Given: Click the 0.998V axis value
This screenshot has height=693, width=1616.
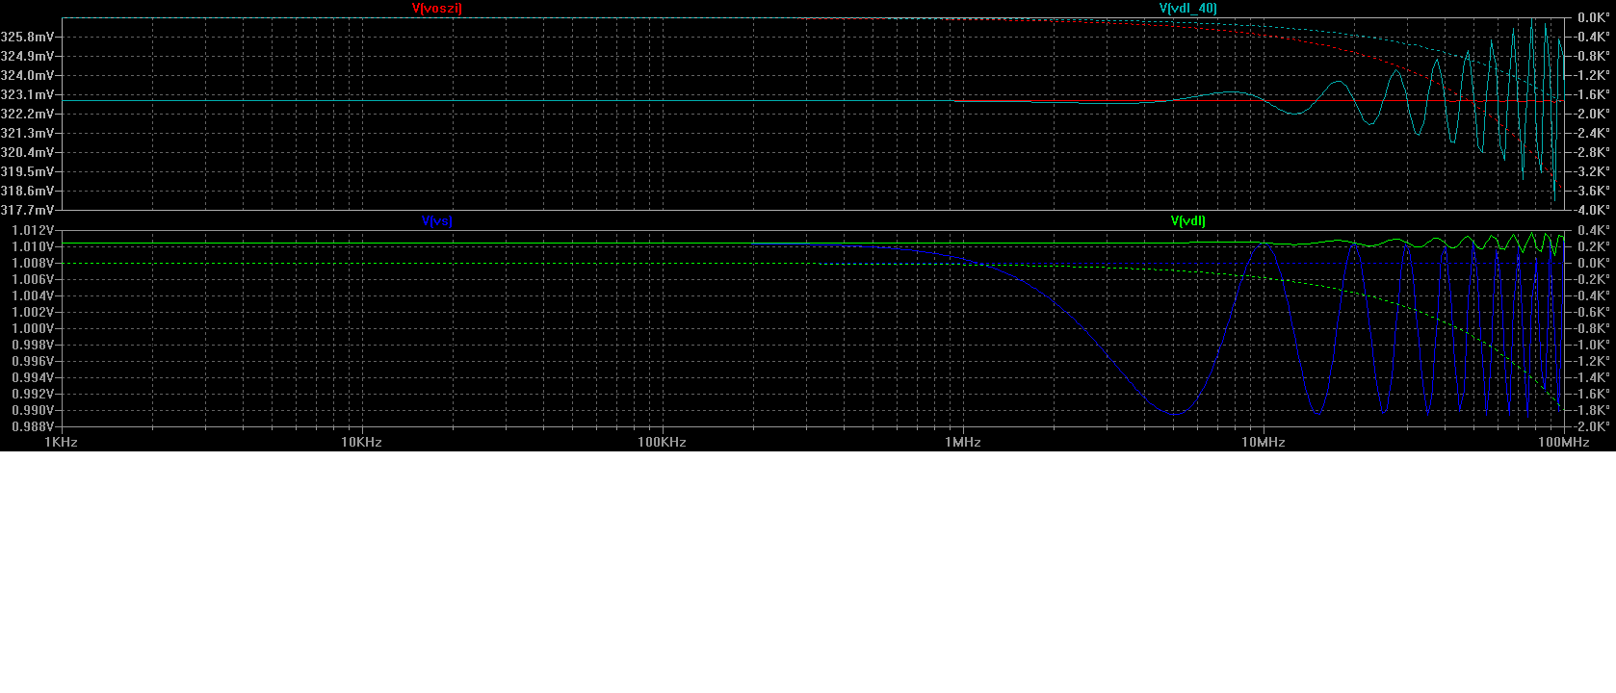Looking at the screenshot, I should (x=33, y=345).
